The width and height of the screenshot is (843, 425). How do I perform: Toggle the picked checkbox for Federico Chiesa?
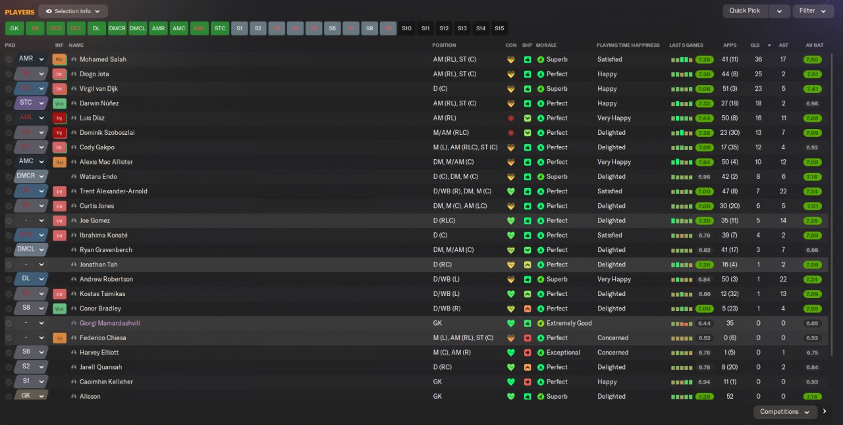[x=9, y=337]
